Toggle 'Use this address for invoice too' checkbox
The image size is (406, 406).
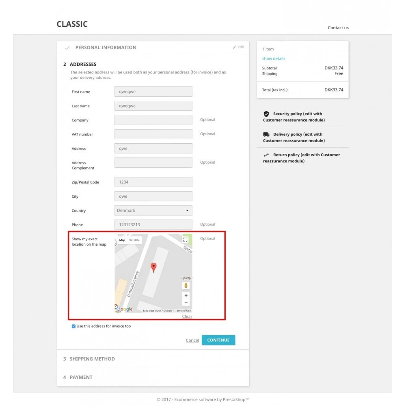tap(73, 326)
